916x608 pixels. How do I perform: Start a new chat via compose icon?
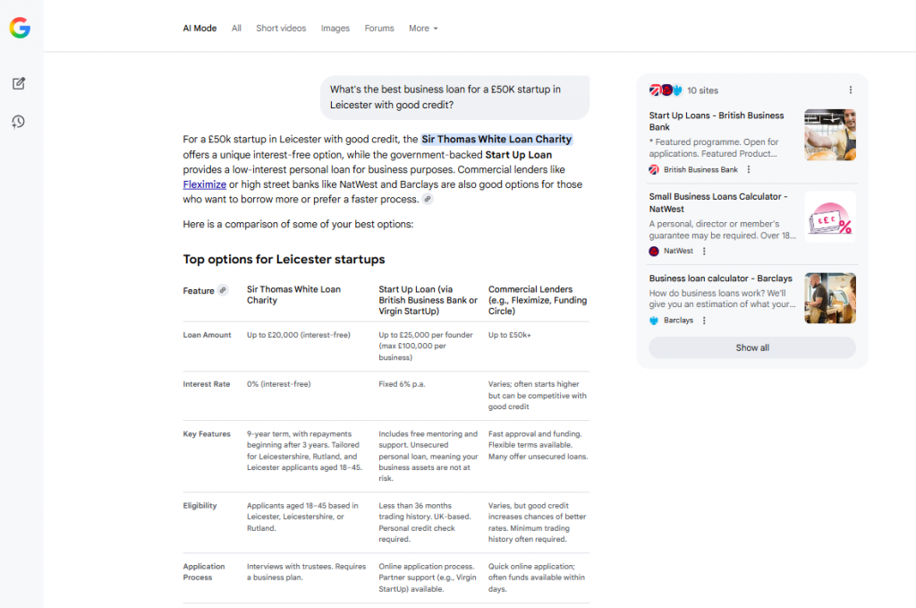tap(19, 82)
